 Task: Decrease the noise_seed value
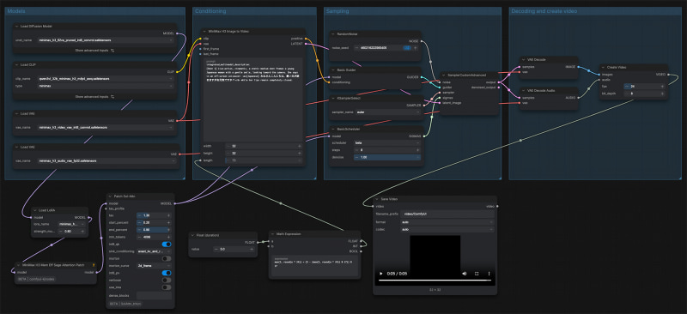356,48
